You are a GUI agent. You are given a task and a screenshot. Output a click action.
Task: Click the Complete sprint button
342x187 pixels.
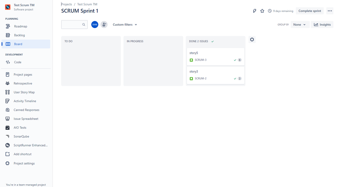pyautogui.click(x=310, y=11)
